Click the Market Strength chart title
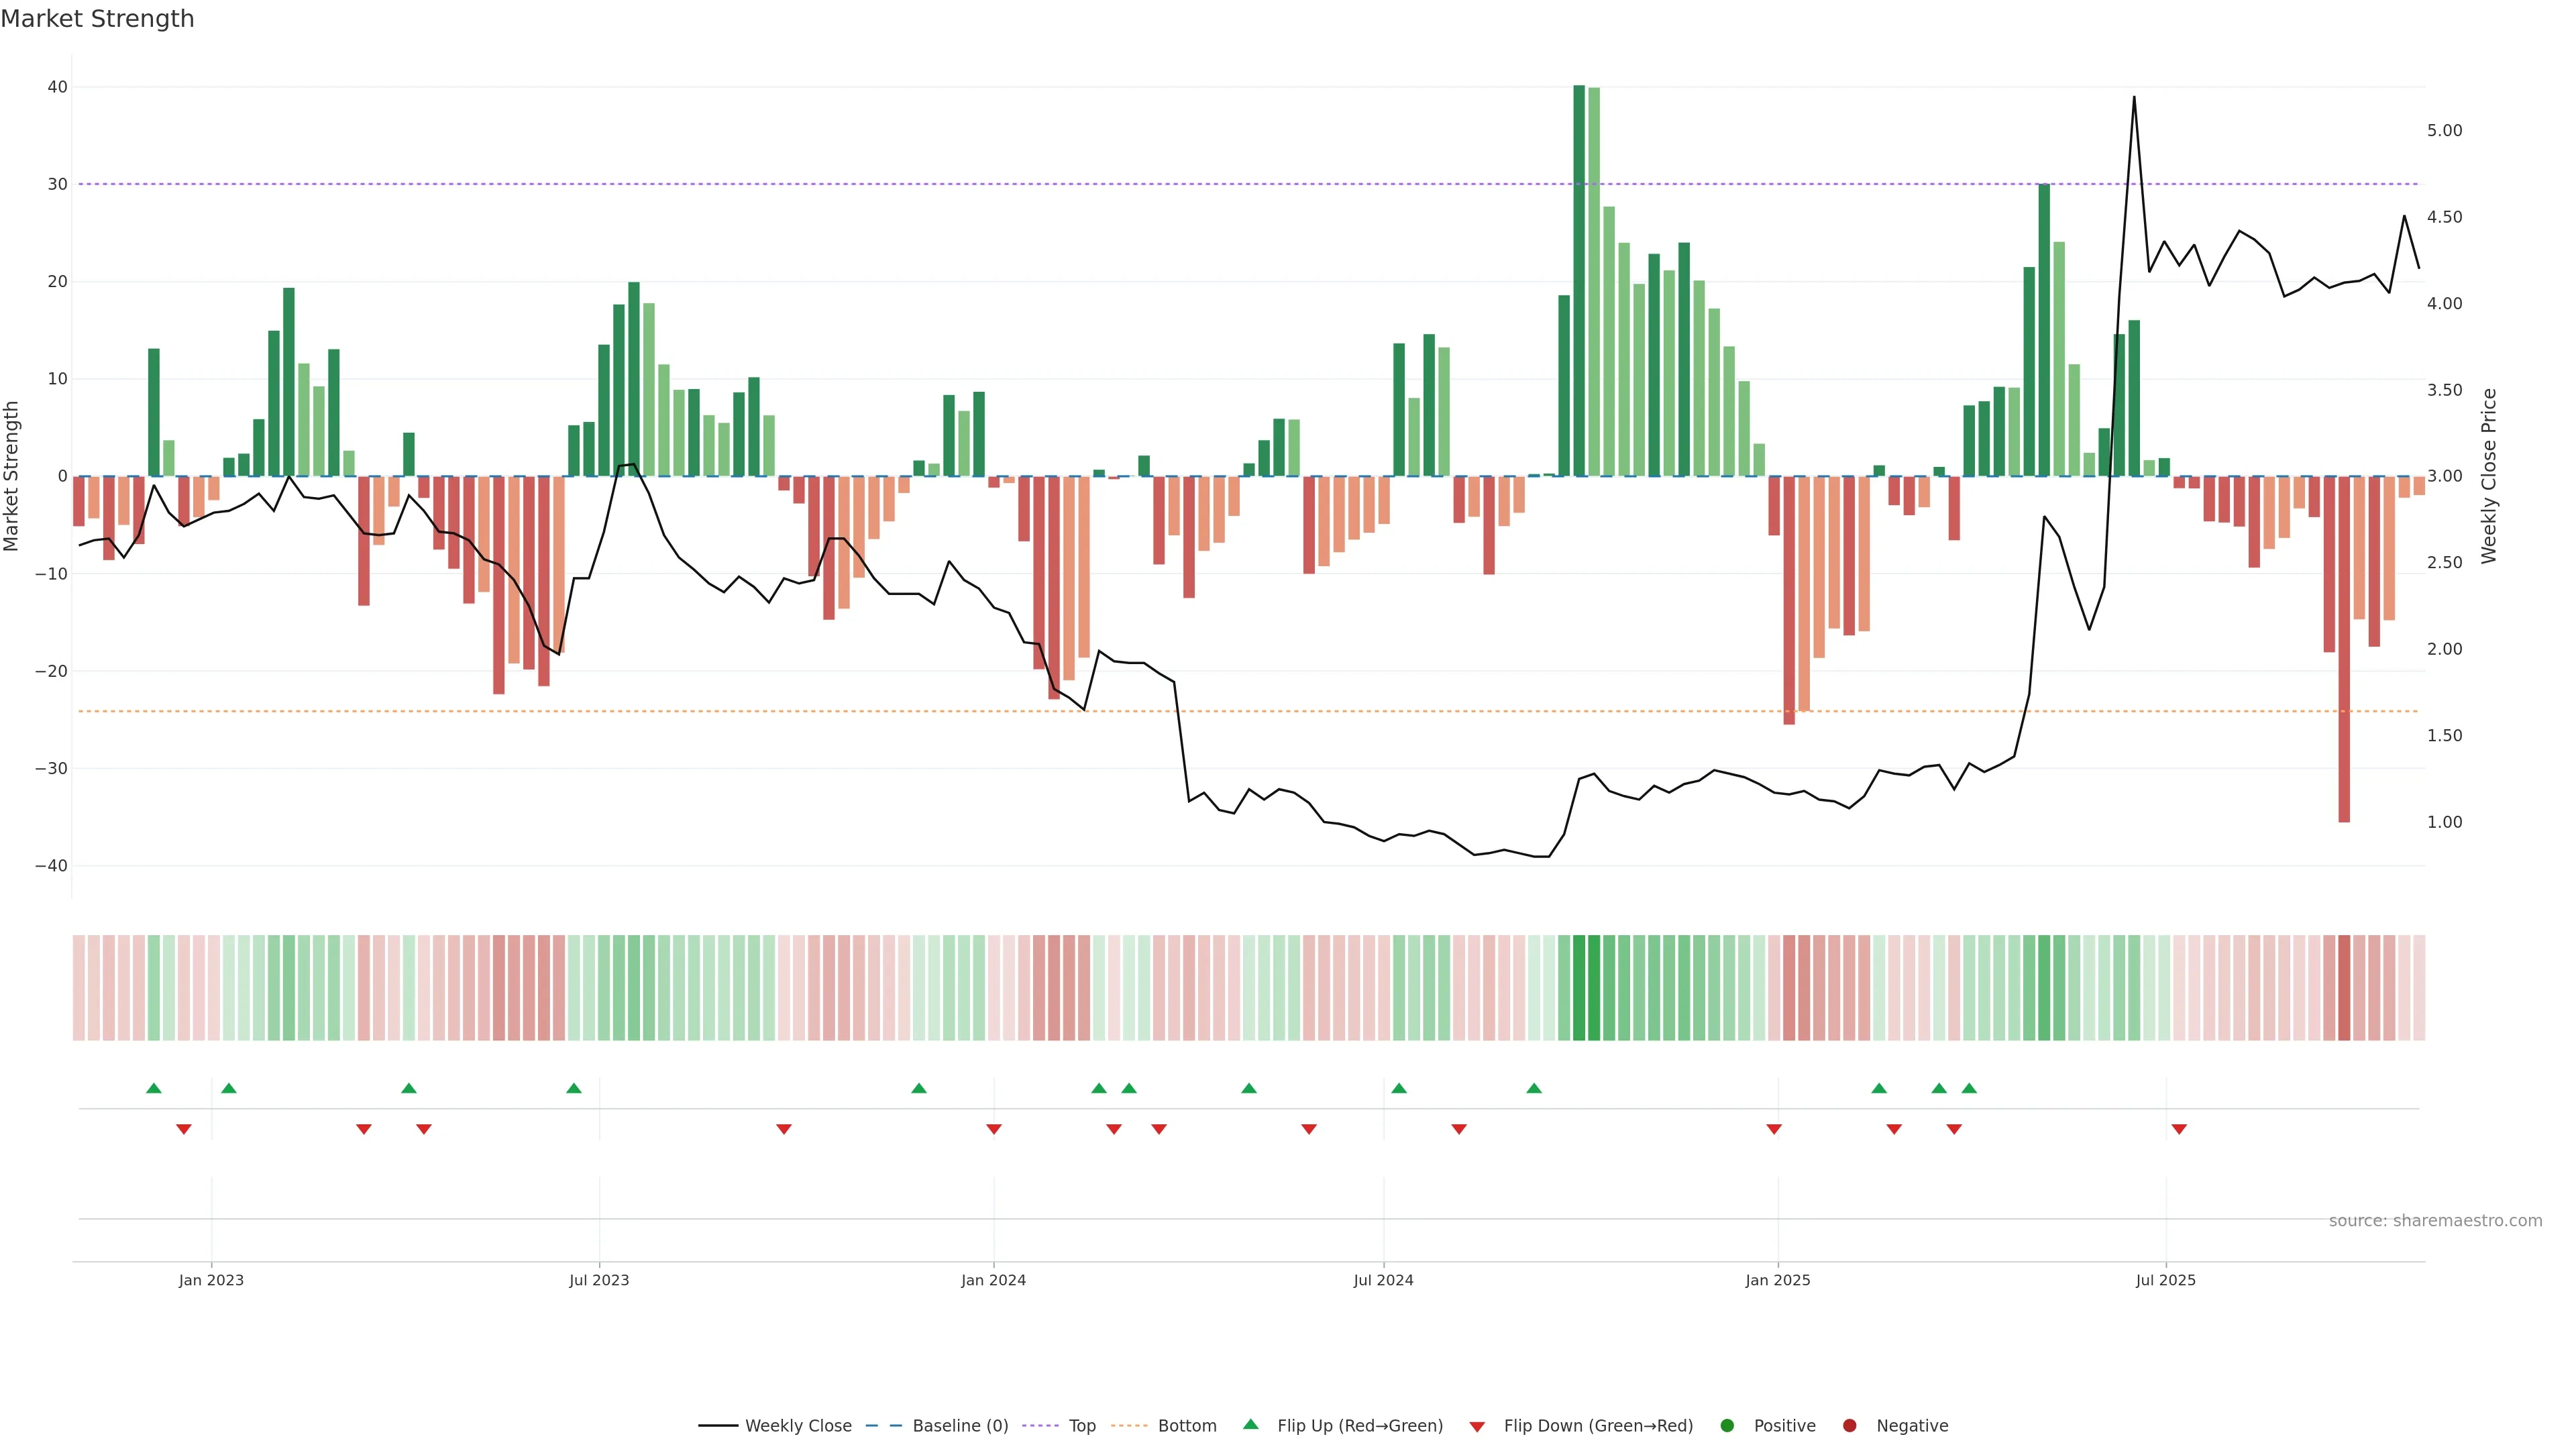The image size is (2576, 1449). (x=97, y=19)
